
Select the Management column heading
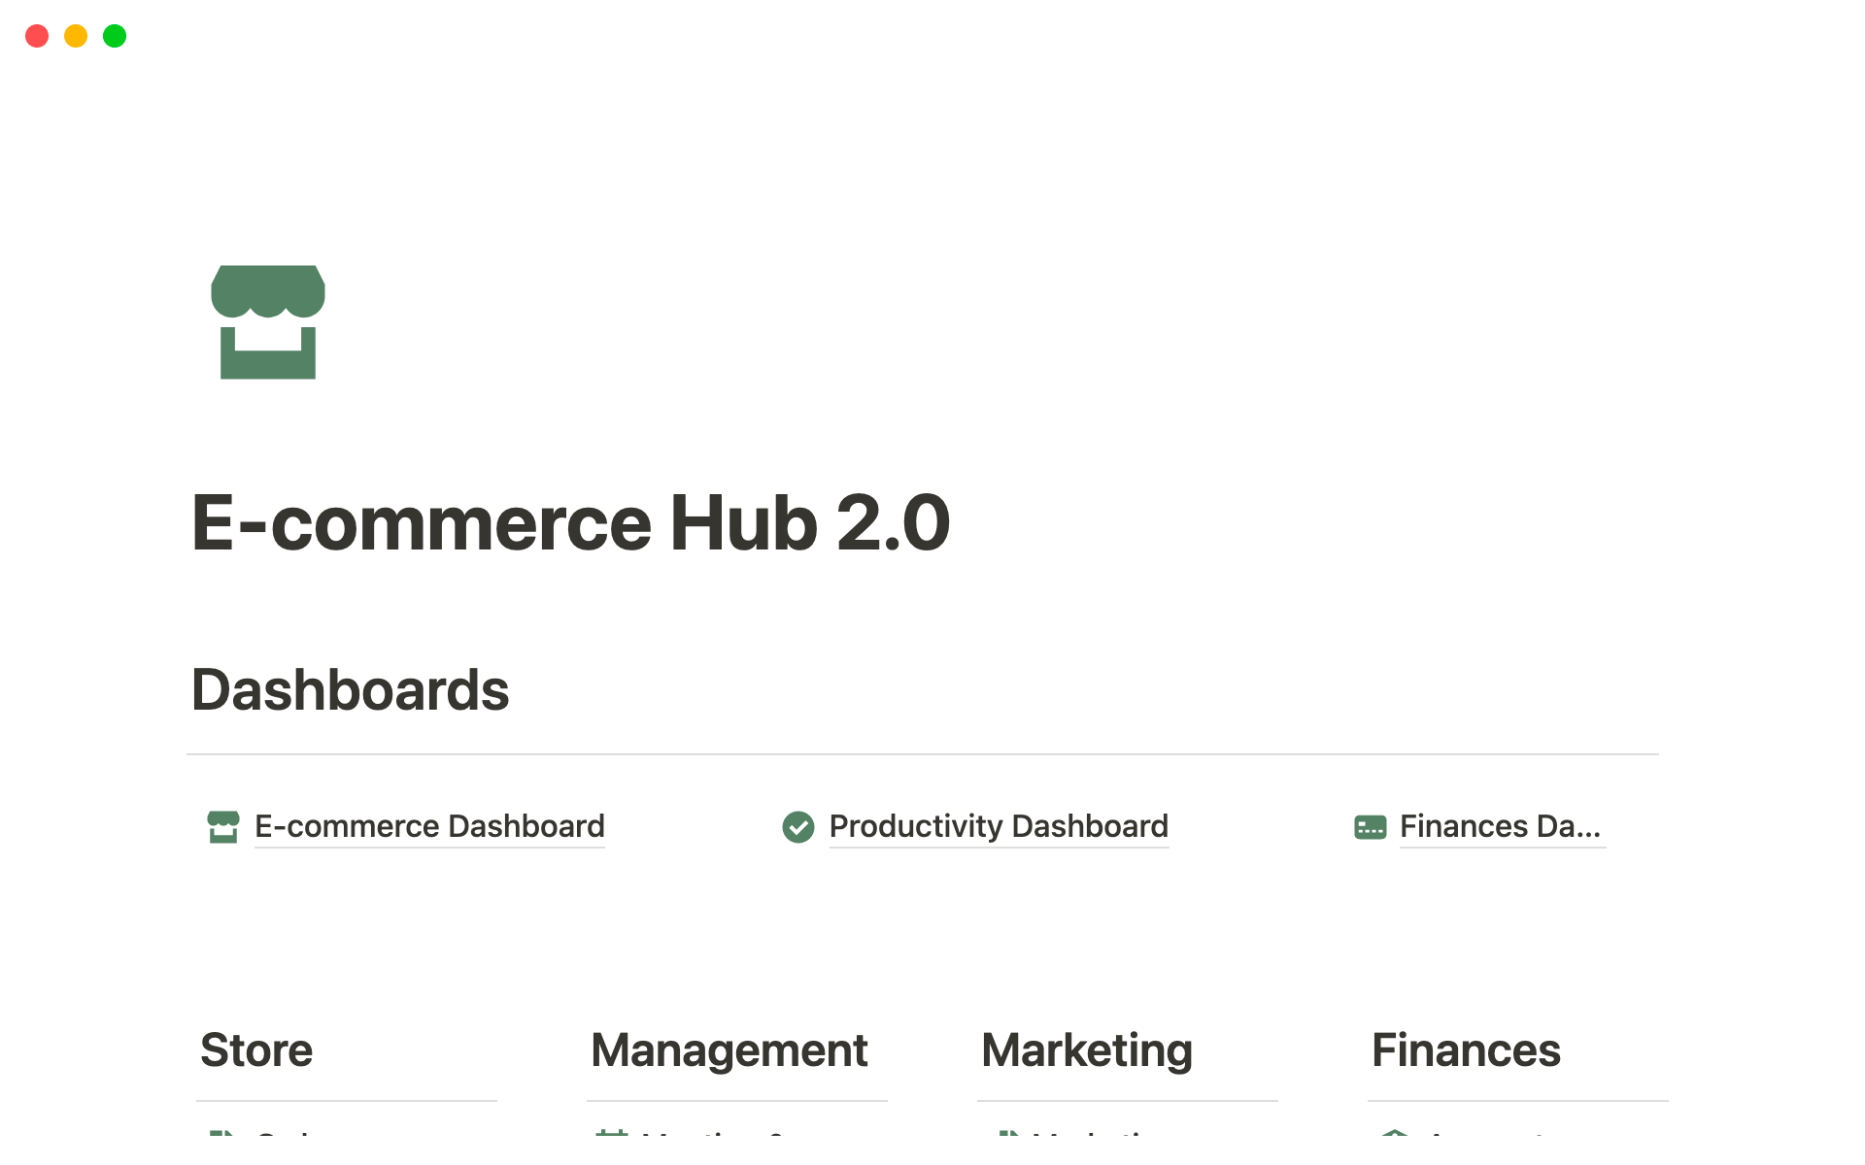pyautogui.click(x=729, y=1050)
